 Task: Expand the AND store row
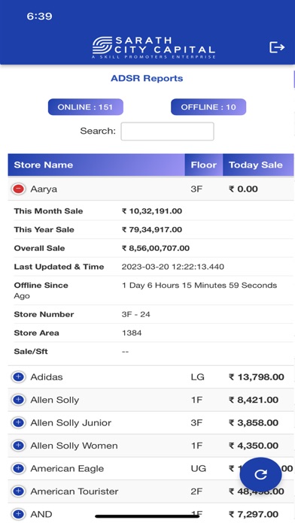[x=18, y=514]
